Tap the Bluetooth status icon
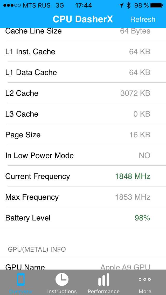 pyautogui.click(x=129, y=5)
